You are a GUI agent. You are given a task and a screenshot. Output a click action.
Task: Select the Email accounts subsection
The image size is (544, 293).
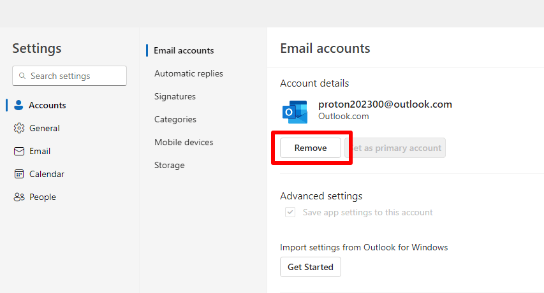tap(184, 50)
